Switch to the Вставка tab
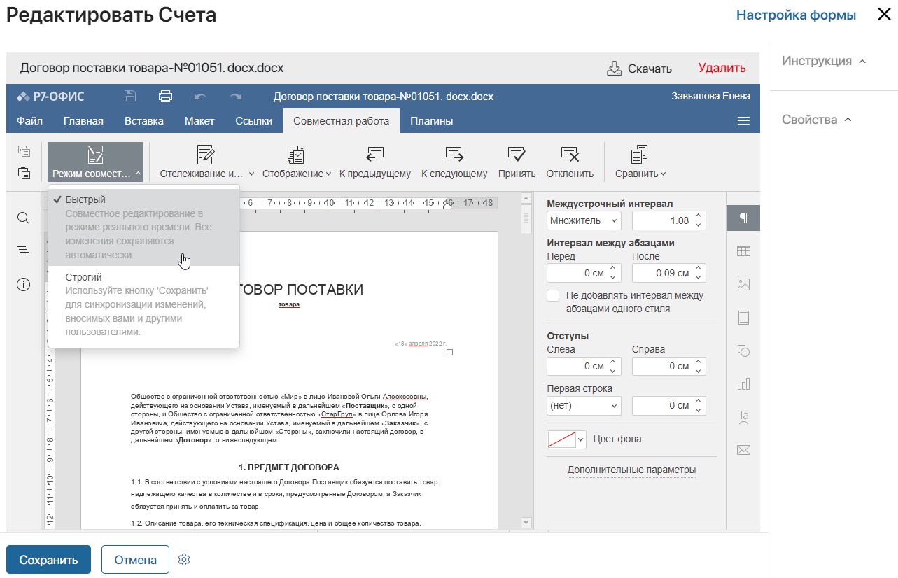Screen dimensions: 898x578 (x=144, y=121)
